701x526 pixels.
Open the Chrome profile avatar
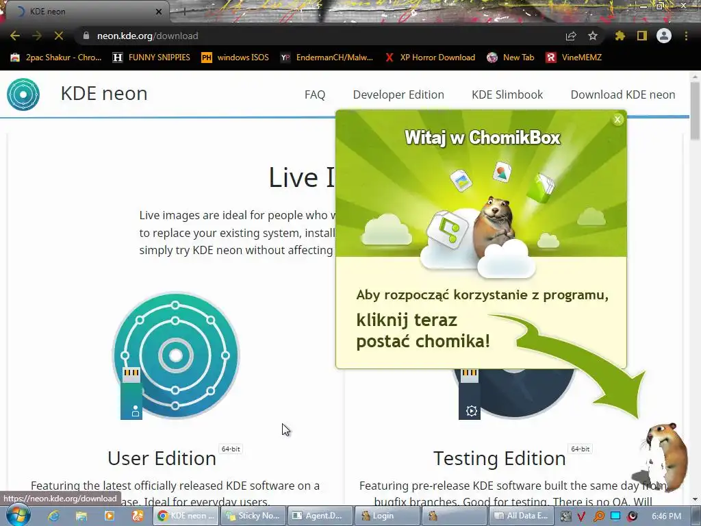[664, 36]
